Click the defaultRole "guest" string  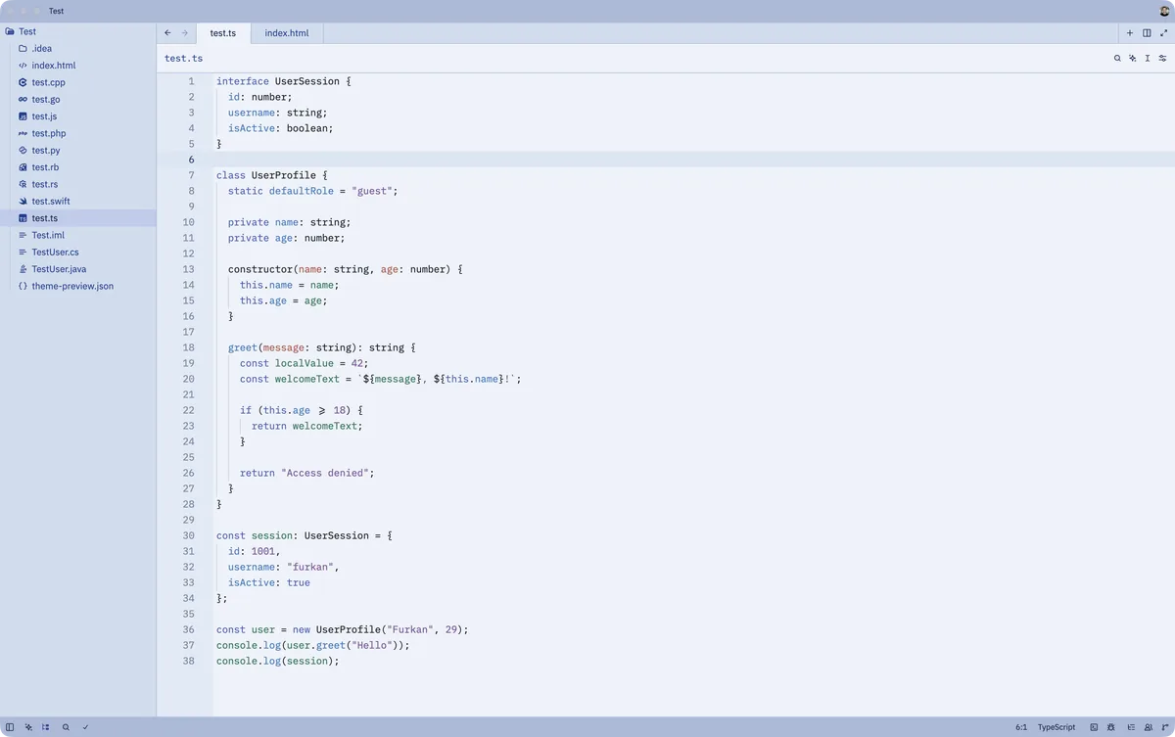[372, 191]
